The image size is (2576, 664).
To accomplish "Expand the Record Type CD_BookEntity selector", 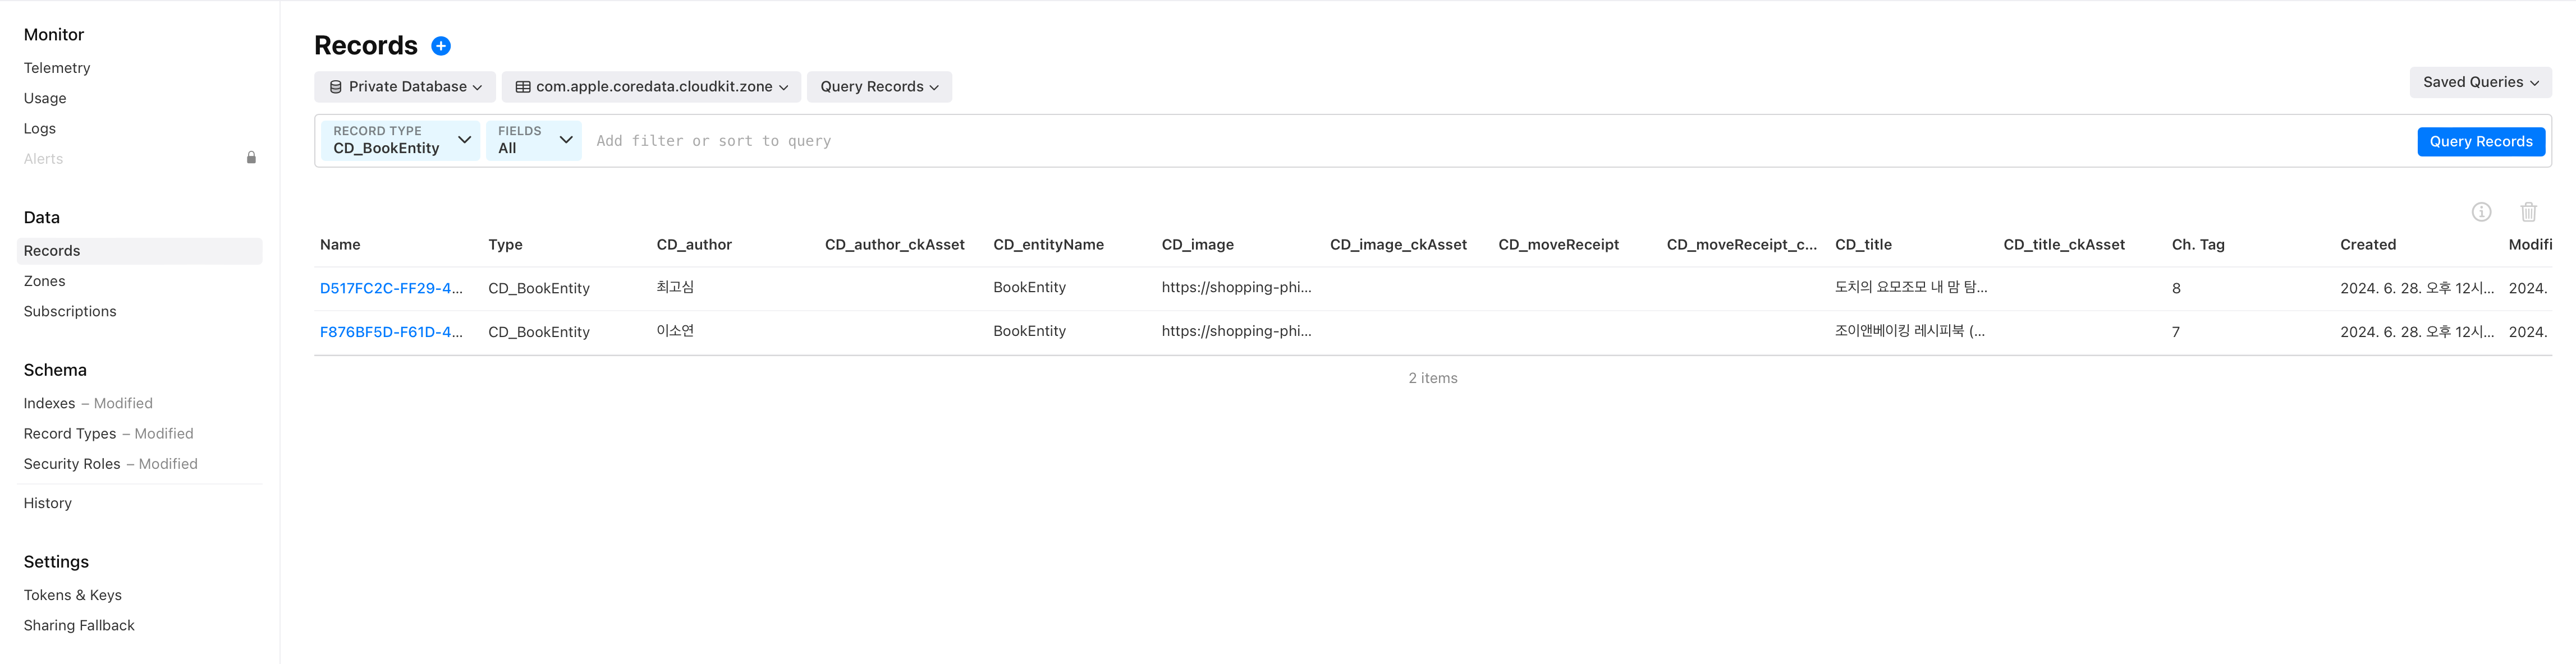I will [400, 140].
